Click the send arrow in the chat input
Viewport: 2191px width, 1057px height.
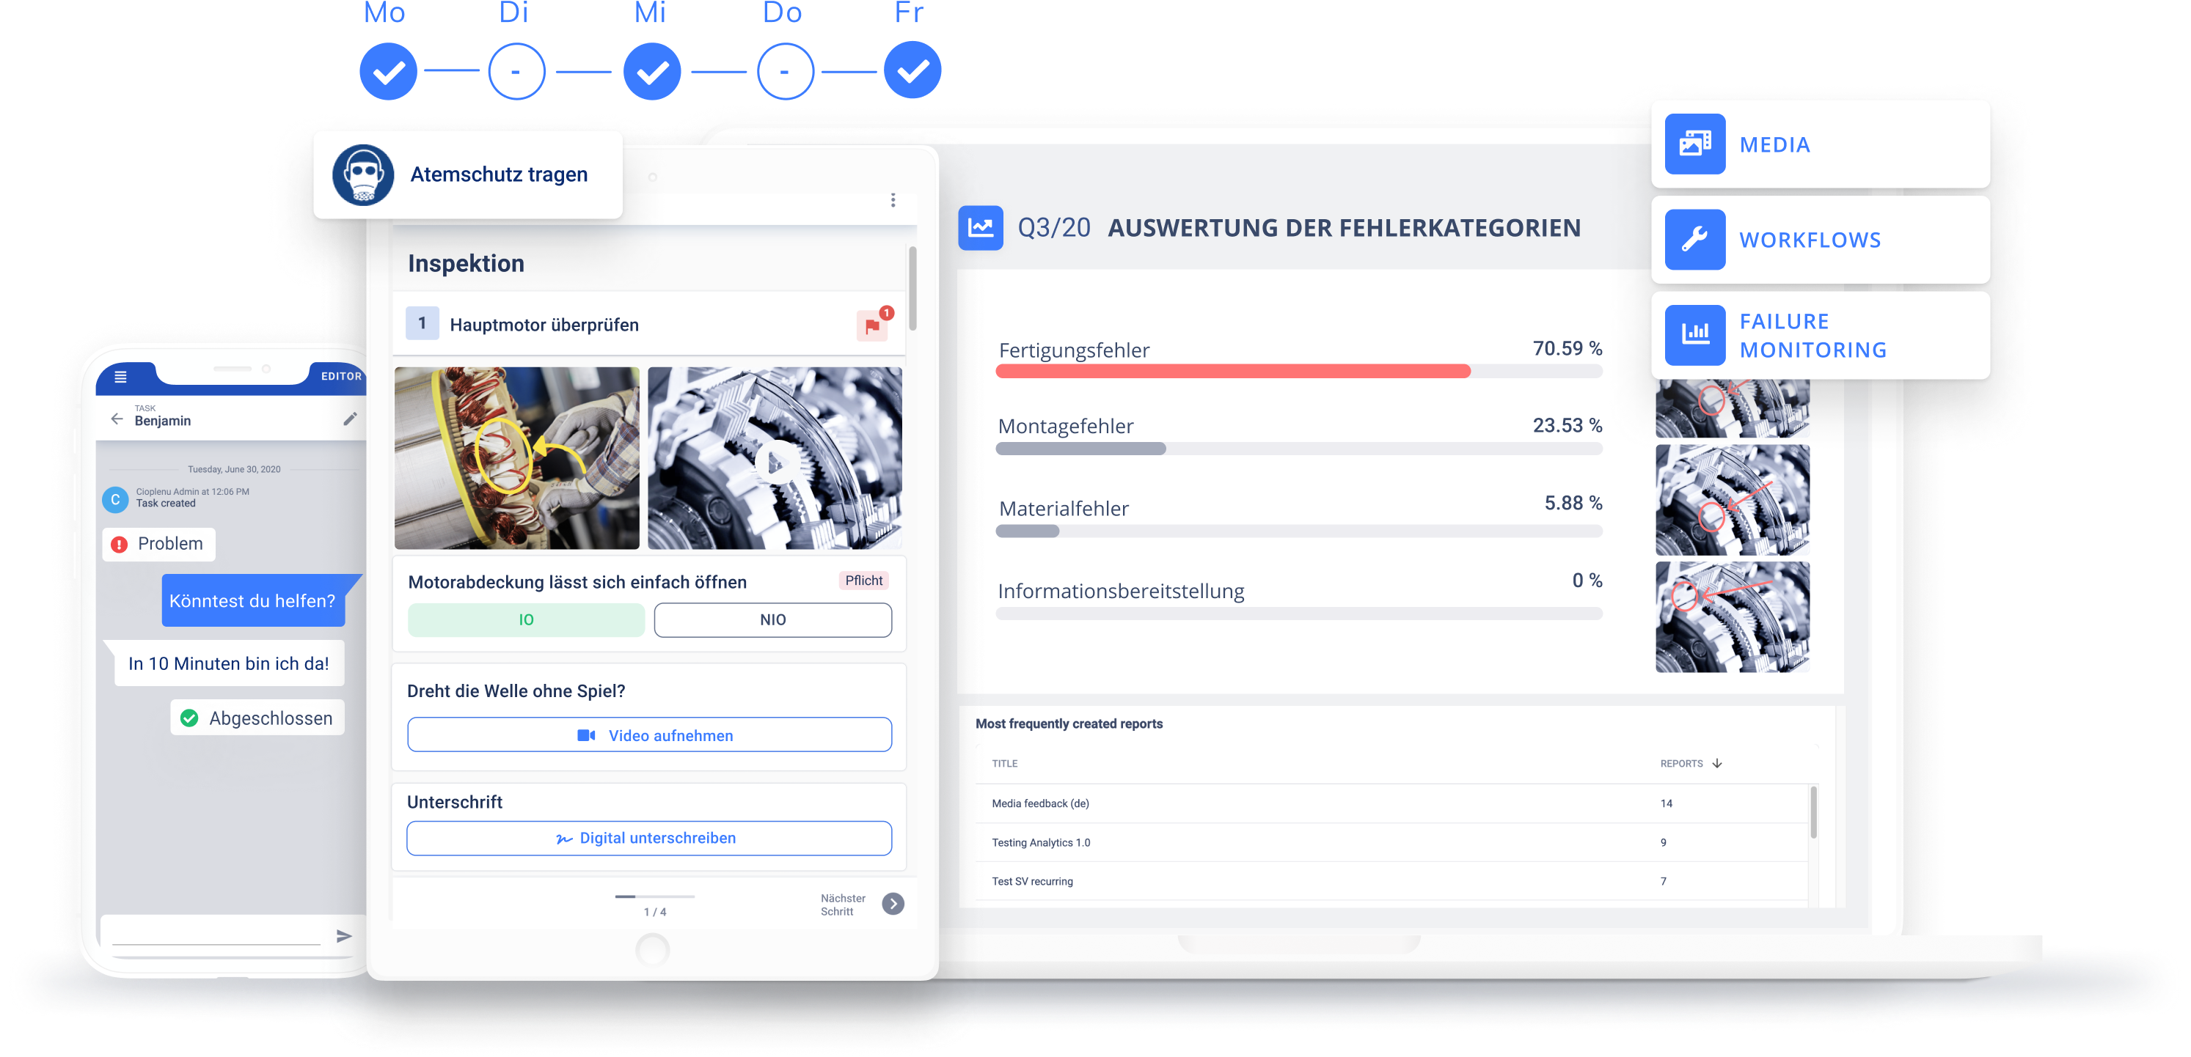click(x=343, y=935)
